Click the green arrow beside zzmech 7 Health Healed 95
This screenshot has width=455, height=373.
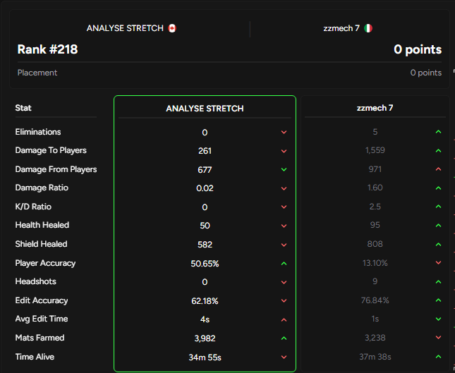pos(439,225)
